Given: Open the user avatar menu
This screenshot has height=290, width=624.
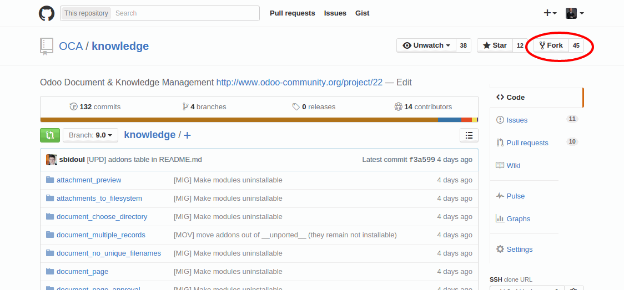Looking at the screenshot, I should 575,13.
